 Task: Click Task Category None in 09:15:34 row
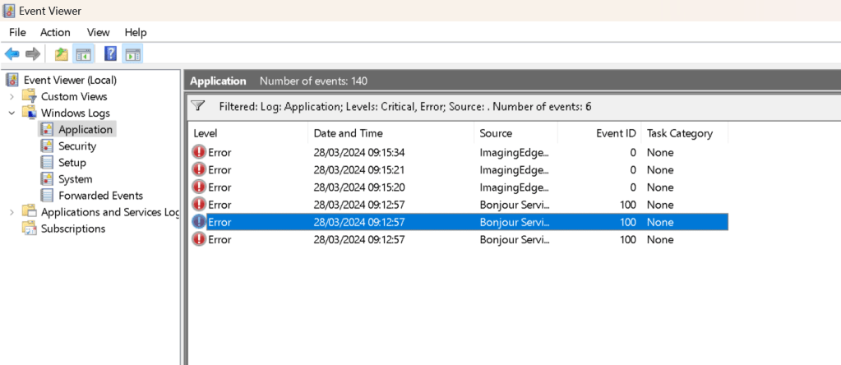[x=660, y=152]
